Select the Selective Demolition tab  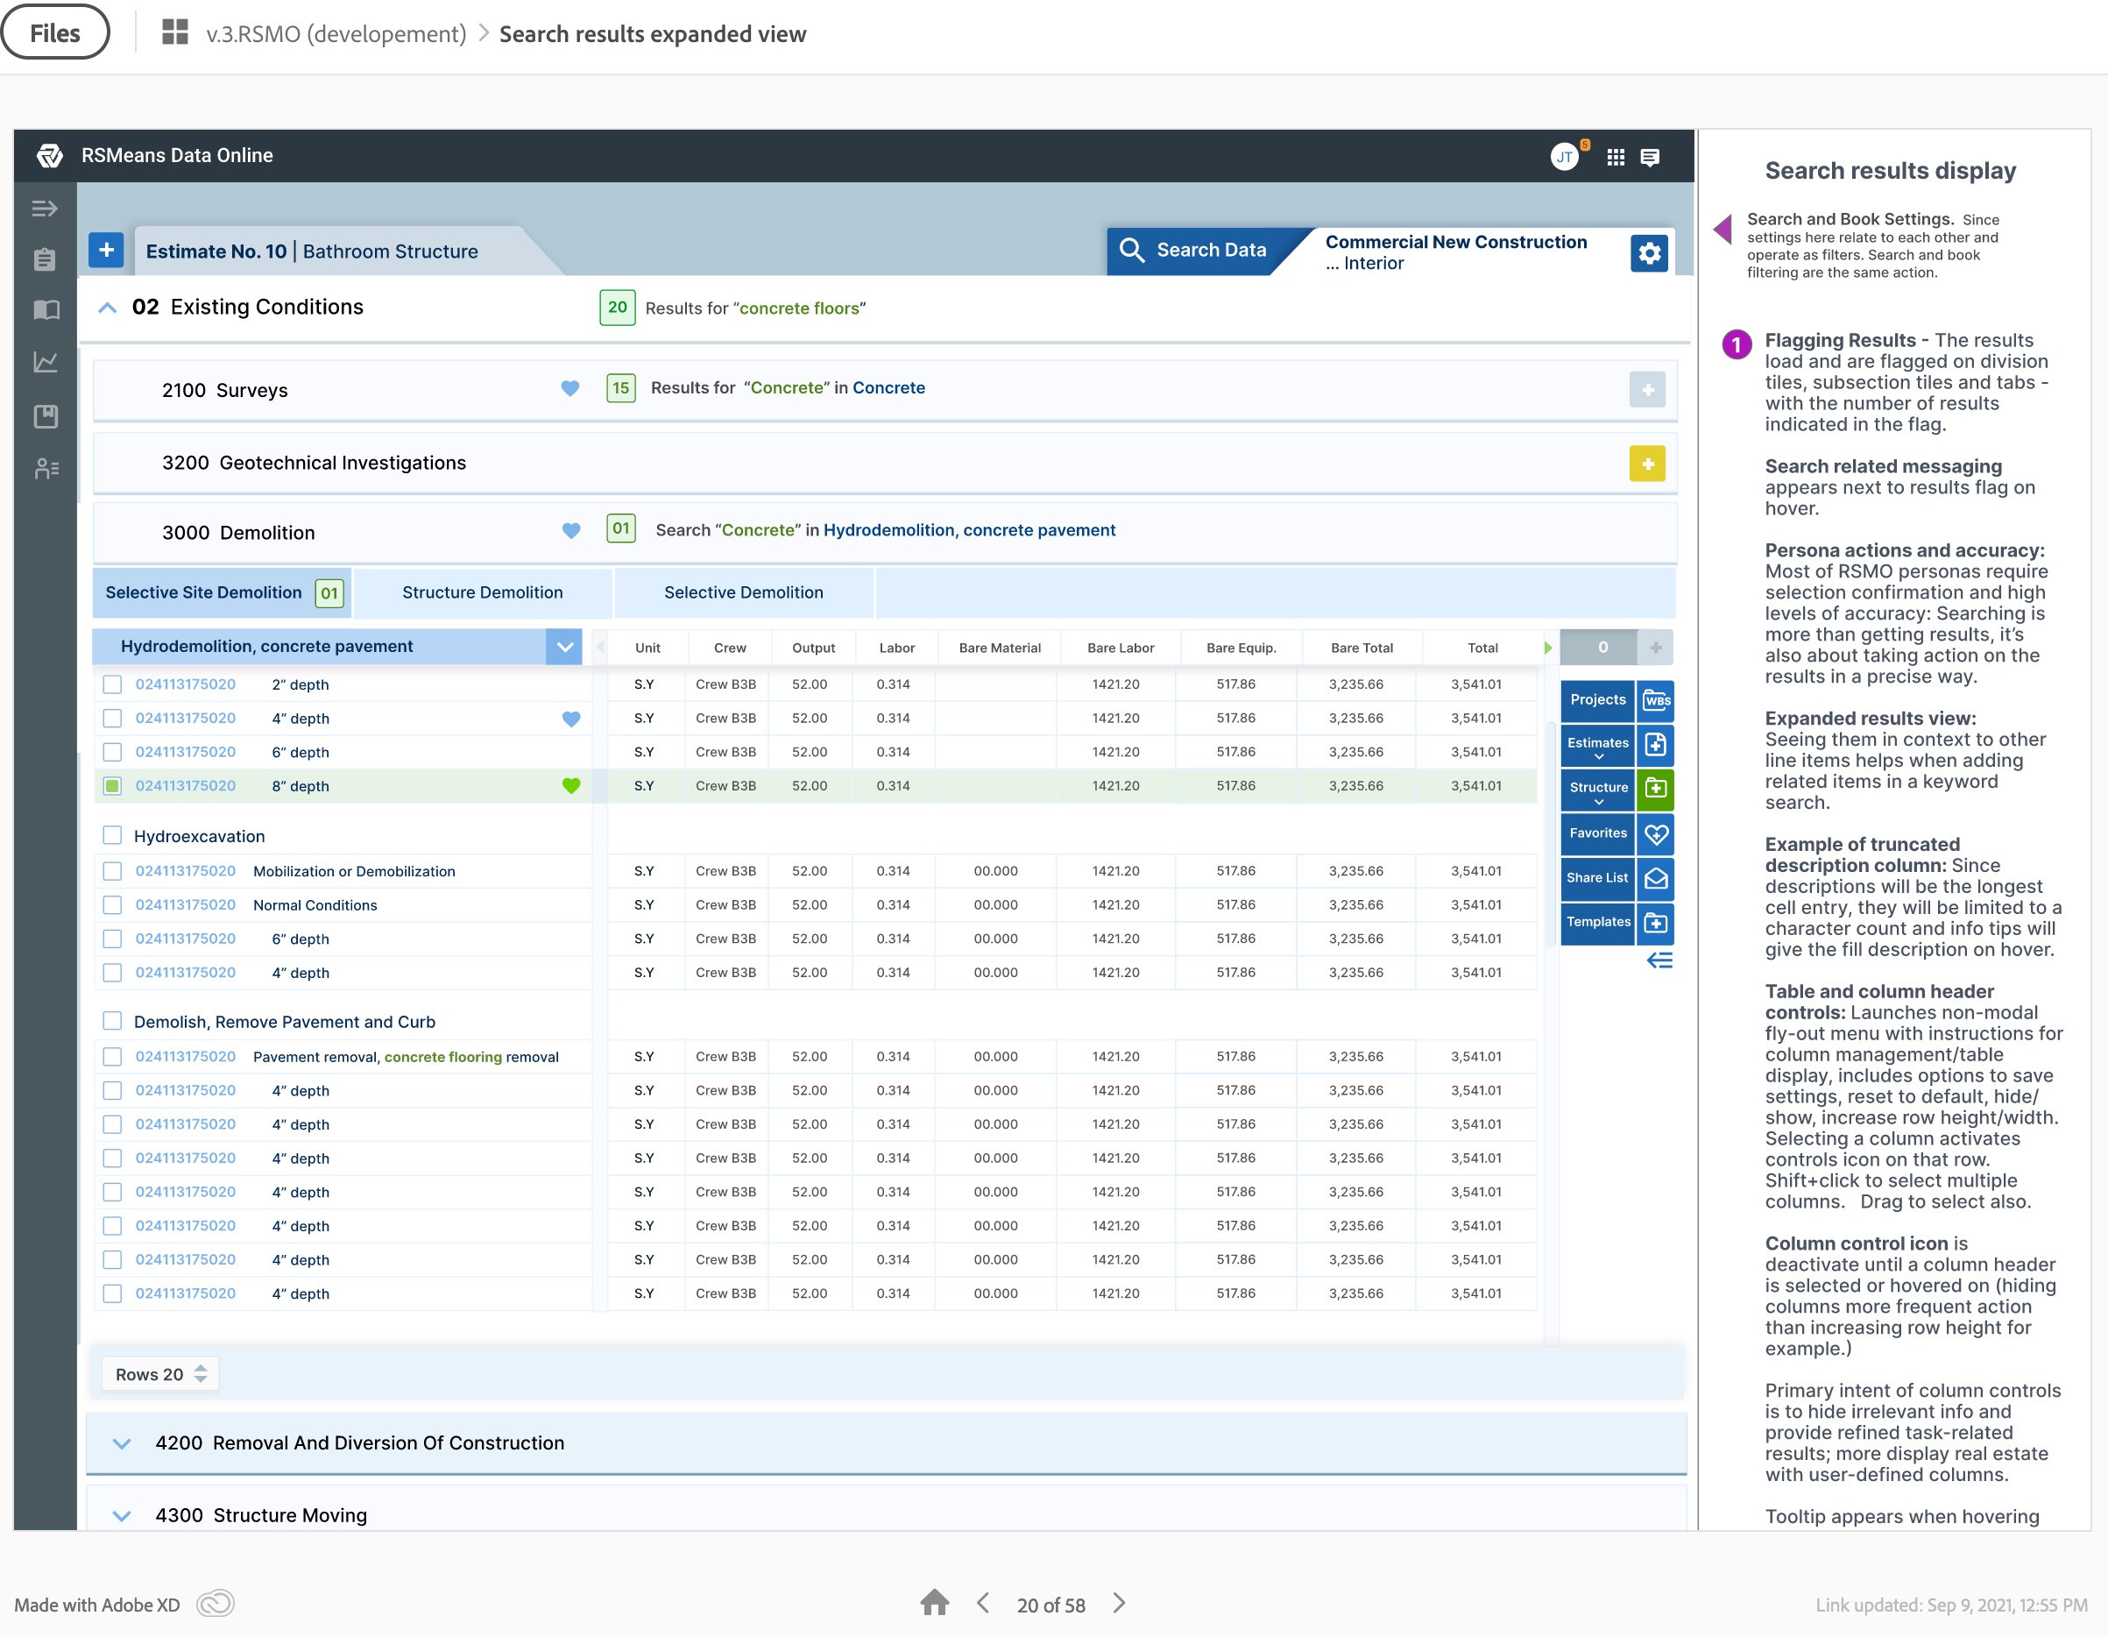point(743,592)
